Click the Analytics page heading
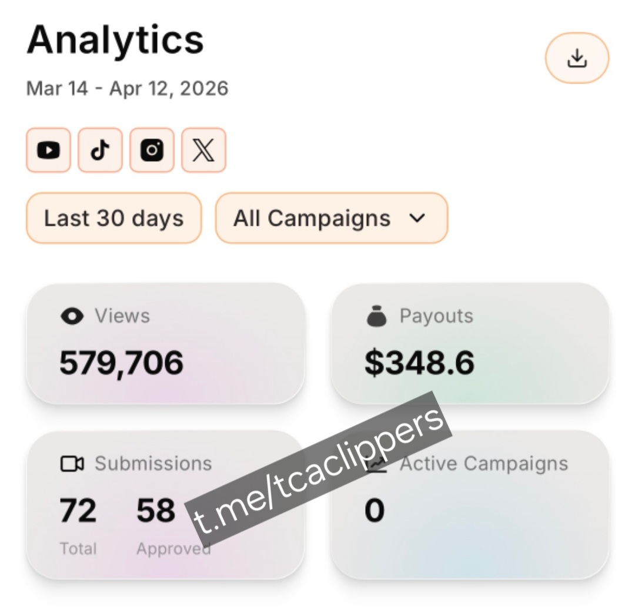635x610 pixels. point(115,40)
